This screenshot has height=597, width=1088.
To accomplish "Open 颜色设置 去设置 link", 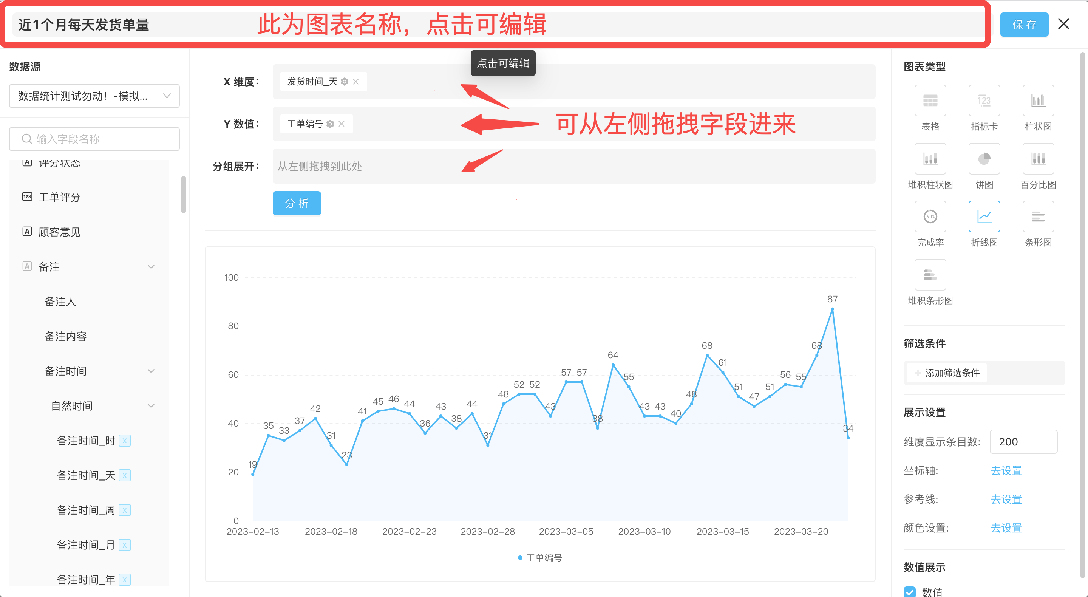I will [1006, 528].
